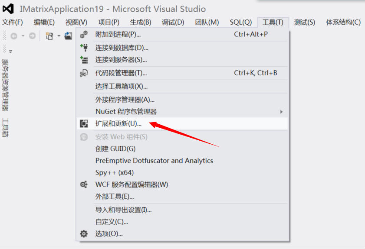Open WCF 服务配置编辑器(W) menu entry
Viewport: 365px width, 249px height.
coord(183,184)
